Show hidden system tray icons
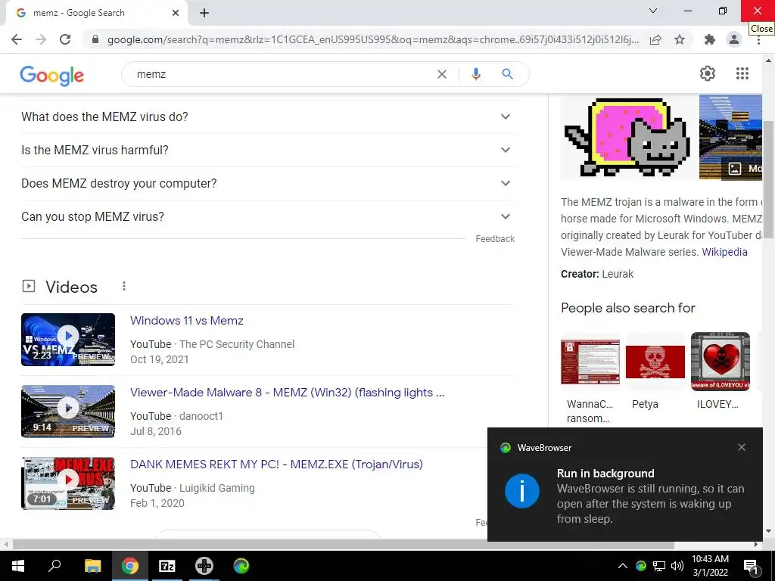Image resolution: width=775 pixels, height=581 pixels. tap(623, 566)
